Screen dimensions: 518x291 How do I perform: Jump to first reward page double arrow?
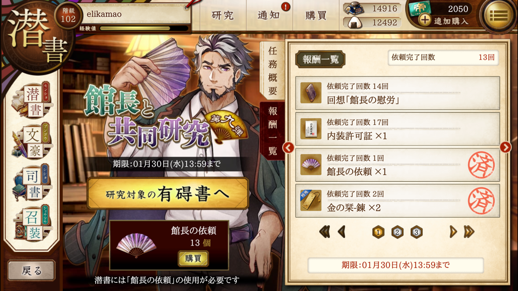[x=324, y=232]
